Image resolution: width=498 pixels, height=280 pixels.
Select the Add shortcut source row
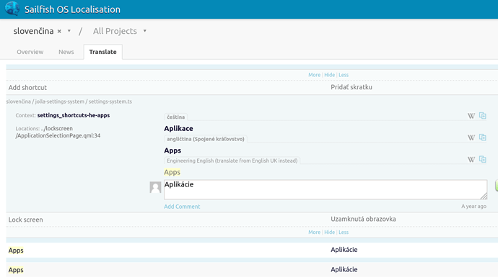(x=27, y=87)
